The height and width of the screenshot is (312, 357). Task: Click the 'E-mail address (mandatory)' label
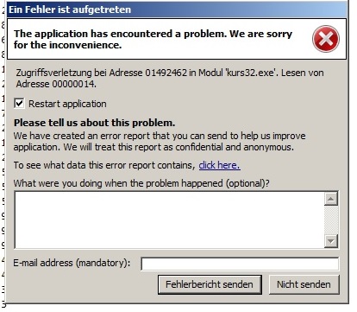point(72,263)
